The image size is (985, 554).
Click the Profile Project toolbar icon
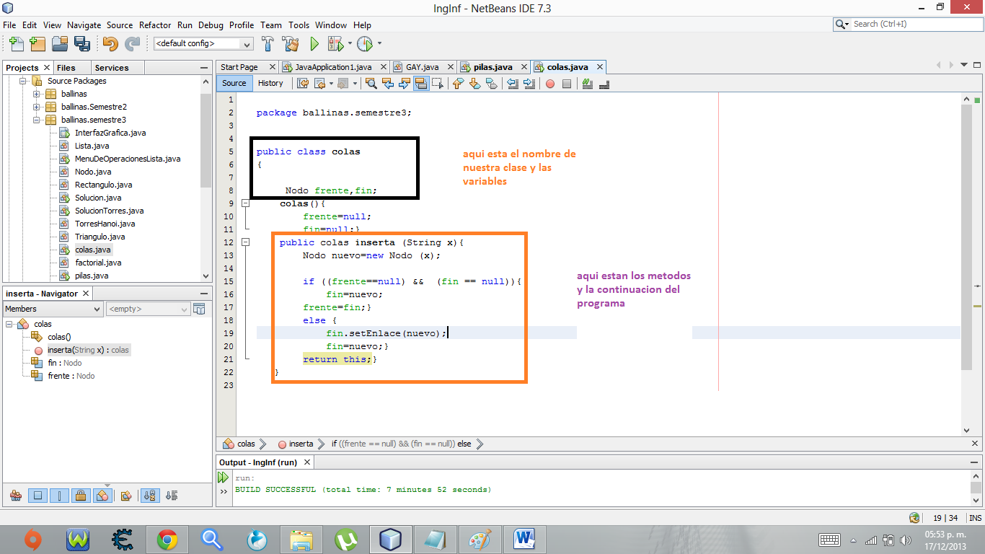tap(366, 43)
